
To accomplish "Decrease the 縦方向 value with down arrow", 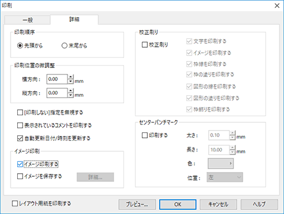I will coord(71,95).
